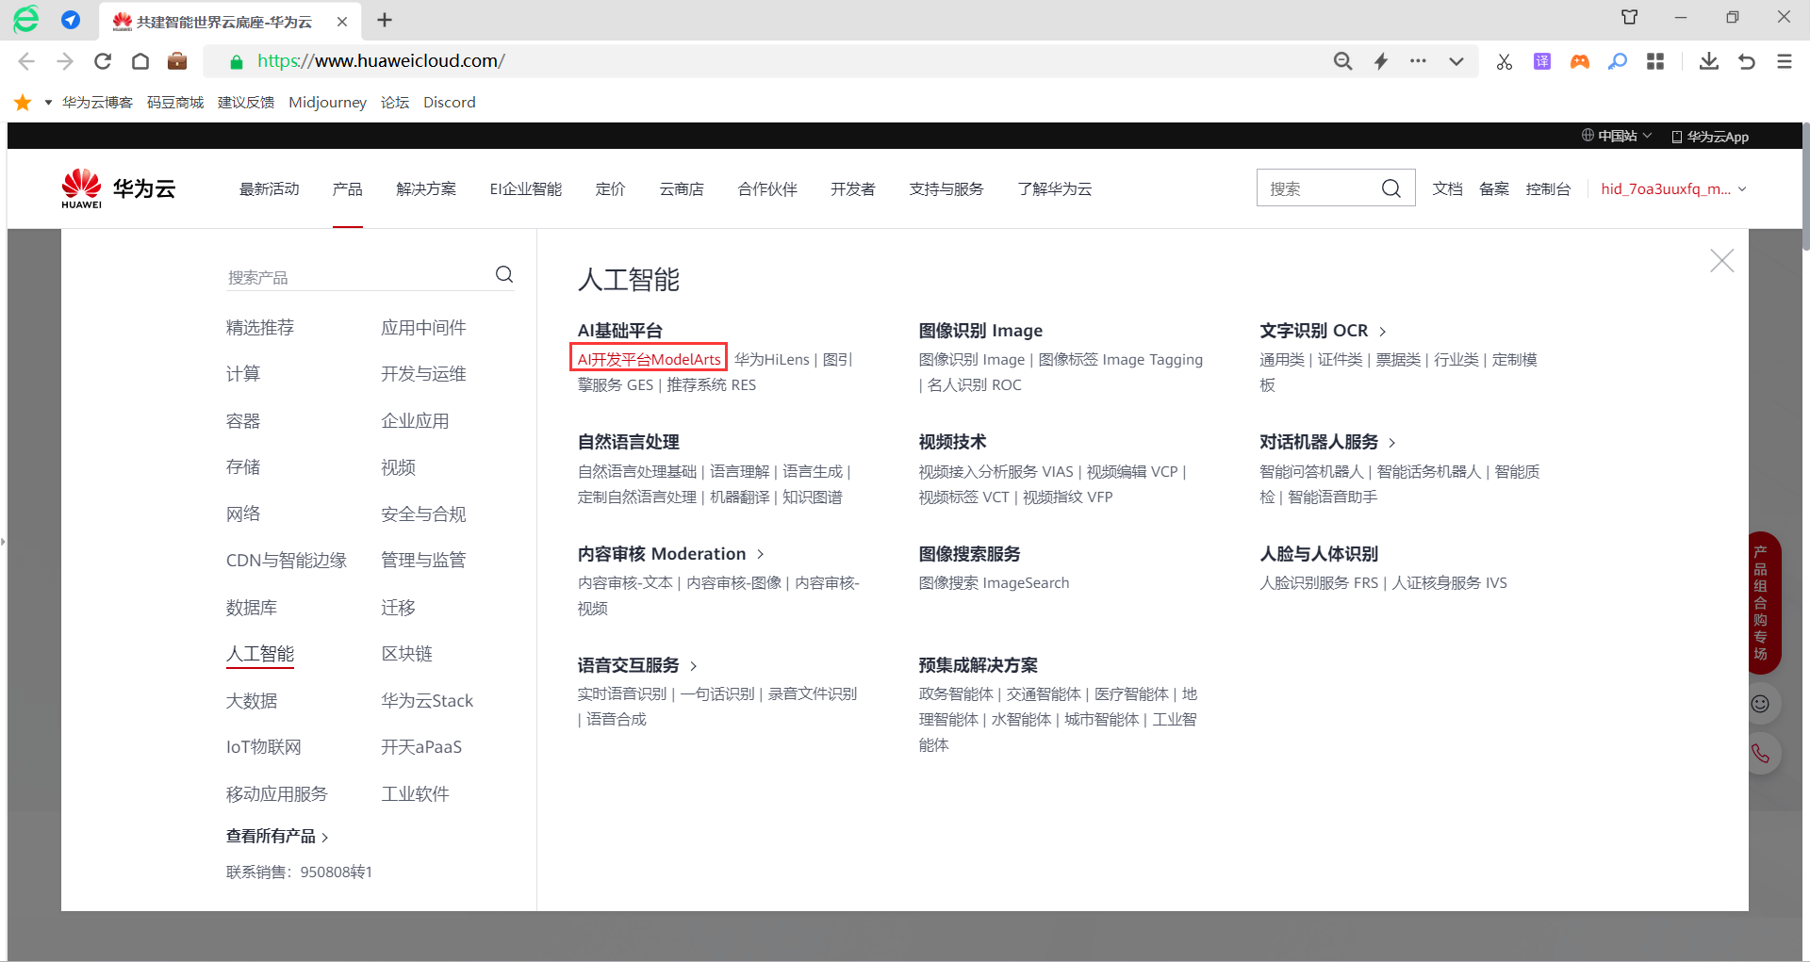This screenshot has height=962, width=1810.
Task: Select 人工智能 in product category list
Action: point(260,654)
